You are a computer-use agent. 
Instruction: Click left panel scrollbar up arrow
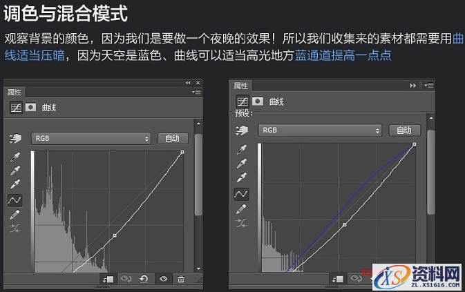click(198, 124)
